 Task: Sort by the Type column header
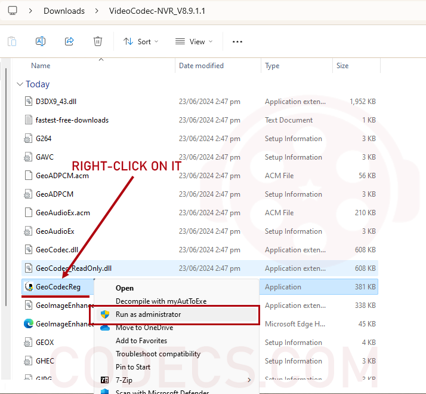click(x=272, y=66)
